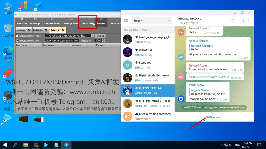Click the SITIO OFICIAL VENOM MASTER combo box
This screenshot has width=266, height=149.
68,36
